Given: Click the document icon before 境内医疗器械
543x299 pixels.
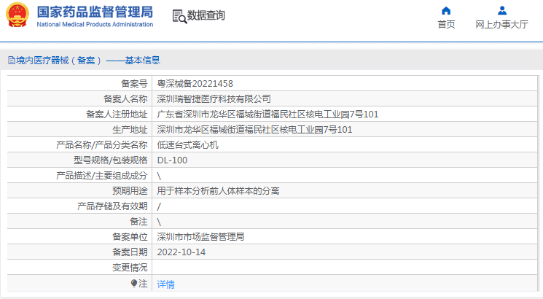Looking at the screenshot, I should pyautogui.click(x=11, y=61).
